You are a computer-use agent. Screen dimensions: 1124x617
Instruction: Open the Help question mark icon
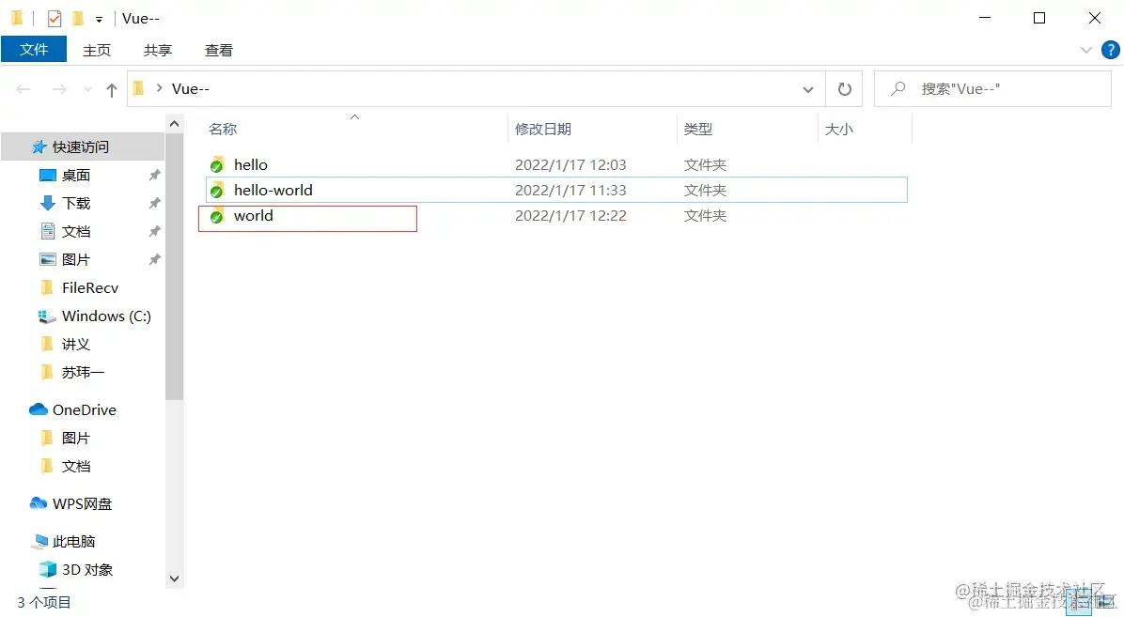coord(1111,50)
